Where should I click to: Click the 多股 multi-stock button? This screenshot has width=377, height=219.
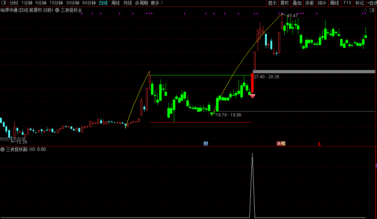point(310,3)
